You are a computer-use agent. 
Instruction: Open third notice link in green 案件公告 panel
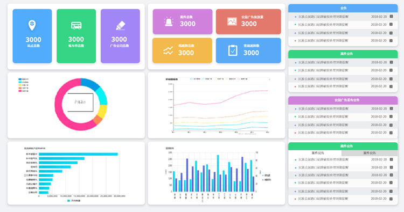click(x=323, y=79)
